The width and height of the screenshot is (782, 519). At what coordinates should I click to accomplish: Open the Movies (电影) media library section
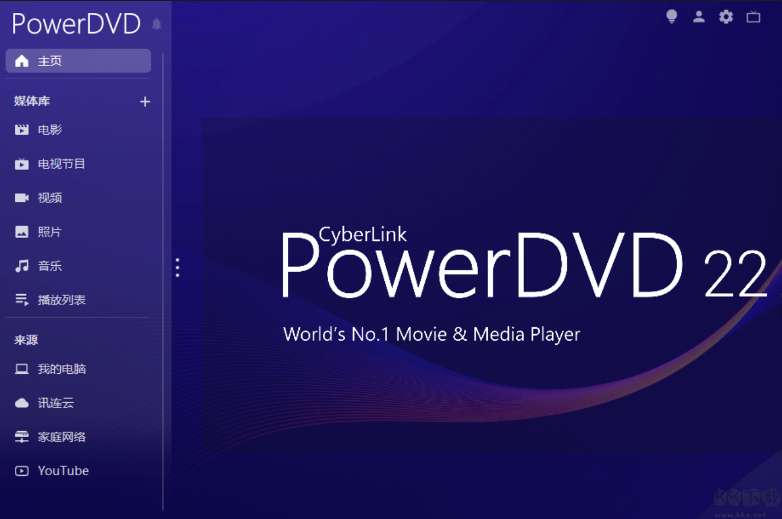50,130
